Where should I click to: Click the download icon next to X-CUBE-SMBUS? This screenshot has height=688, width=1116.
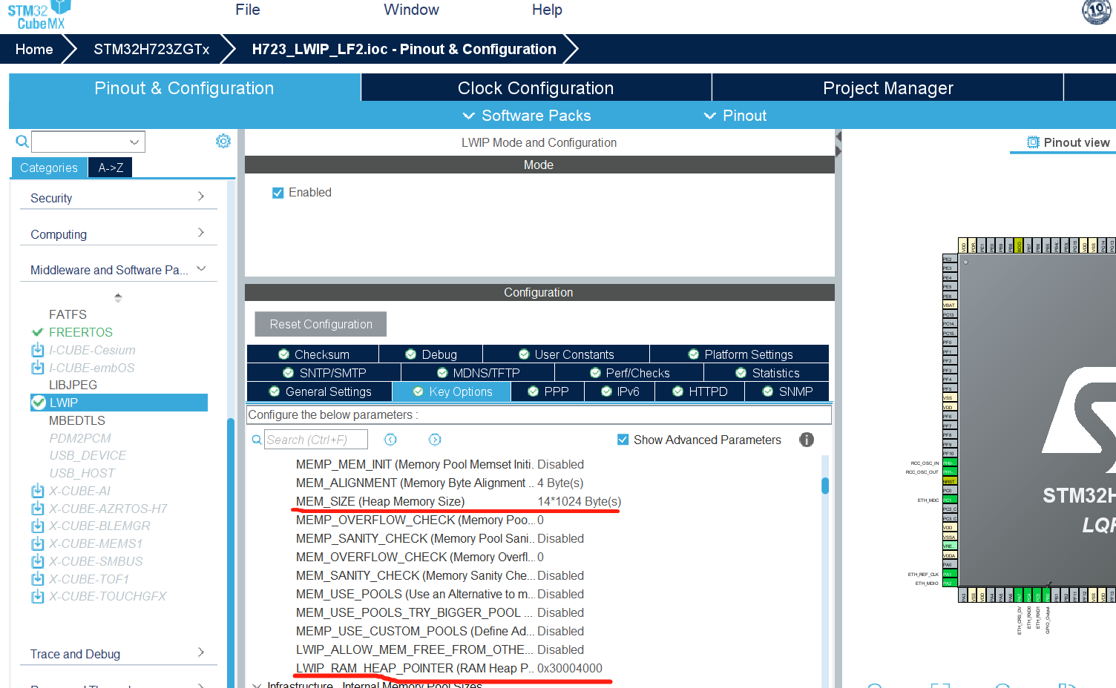coord(38,561)
